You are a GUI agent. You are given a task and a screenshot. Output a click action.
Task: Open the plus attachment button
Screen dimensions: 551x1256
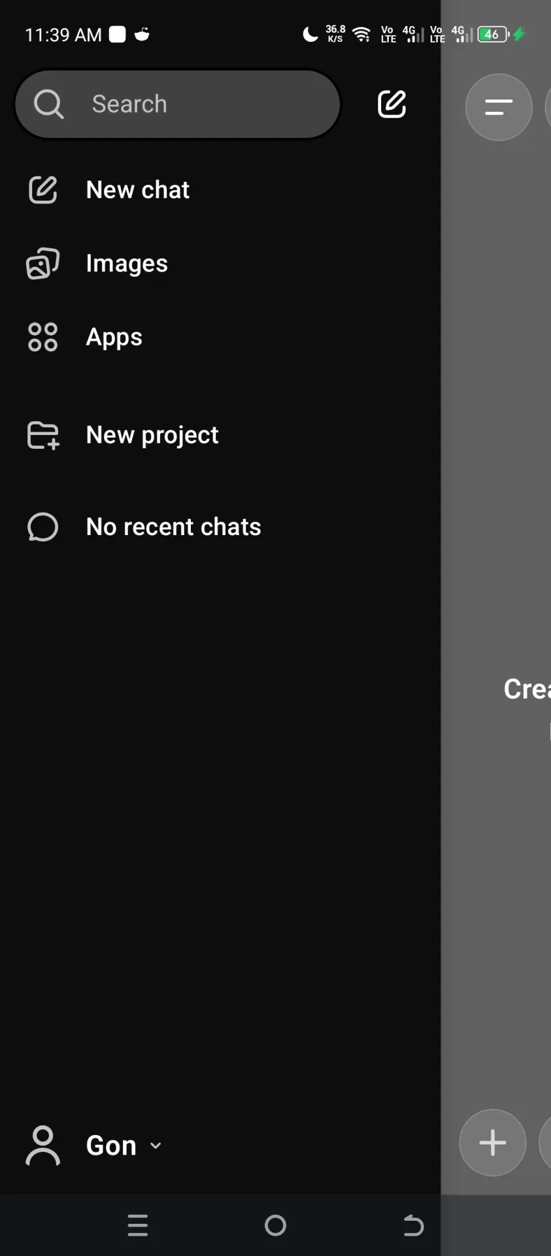tap(493, 1143)
